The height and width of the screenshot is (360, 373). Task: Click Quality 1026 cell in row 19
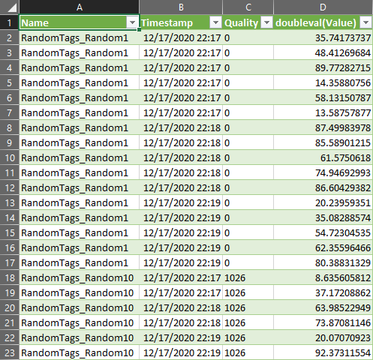click(x=248, y=292)
